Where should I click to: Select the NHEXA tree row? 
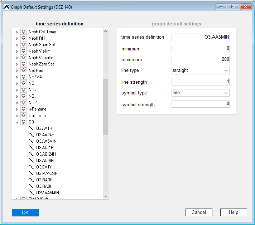(x=35, y=77)
